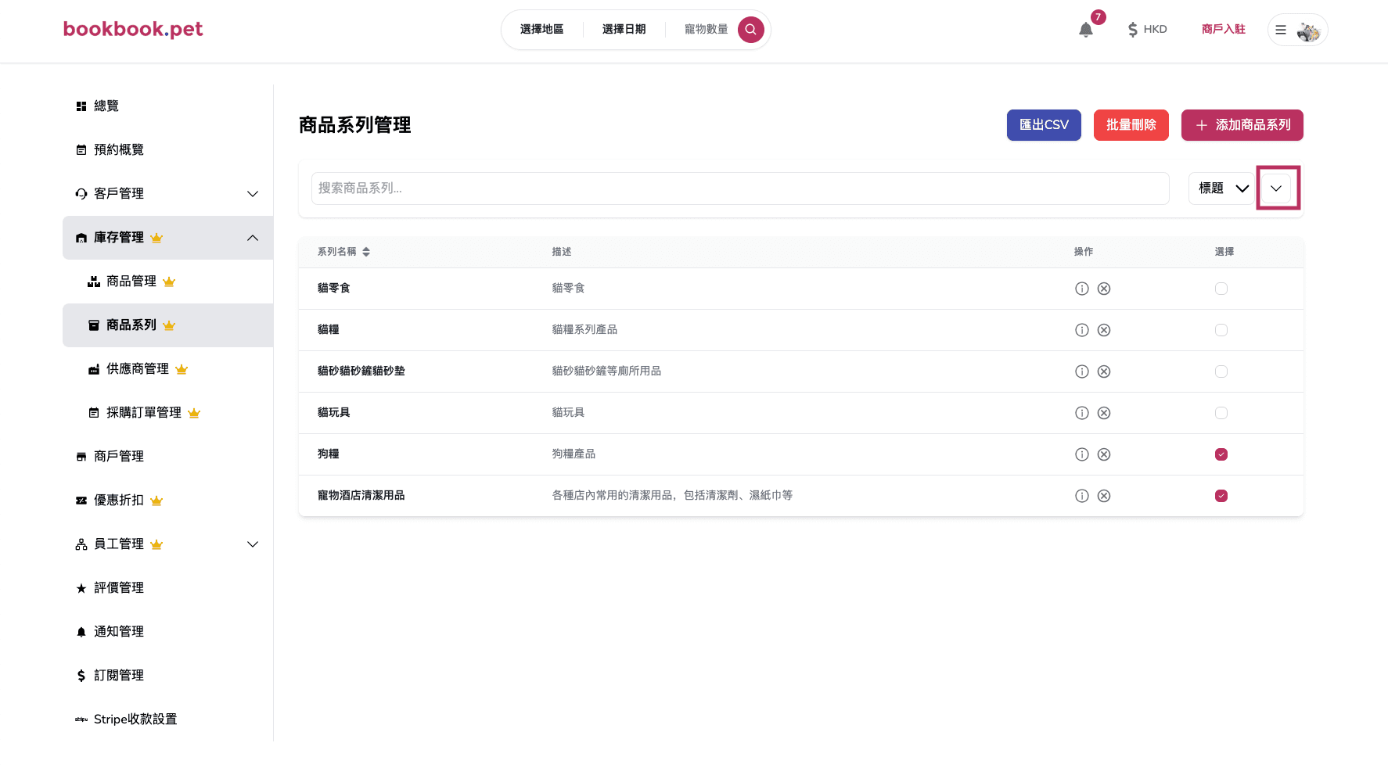
Task: Go to 總覽 in sidebar
Action: 167,106
